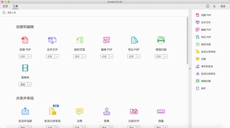Open the 发送并追踪 upload icon
Image resolution: width=230 pixels, height=128 pixels.
point(25,111)
